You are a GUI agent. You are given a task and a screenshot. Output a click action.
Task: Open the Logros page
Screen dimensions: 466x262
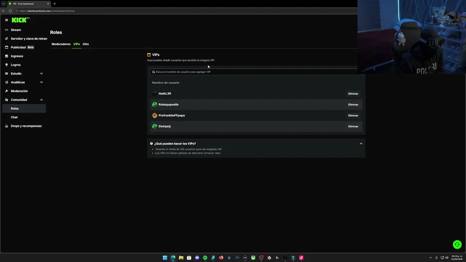click(x=16, y=65)
